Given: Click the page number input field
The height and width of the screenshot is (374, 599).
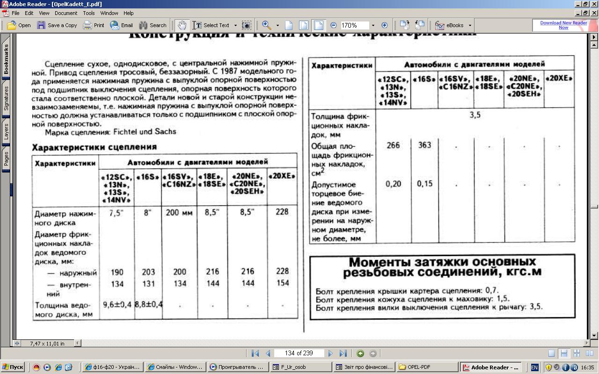Looking at the screenshot, I should point(299,353).
